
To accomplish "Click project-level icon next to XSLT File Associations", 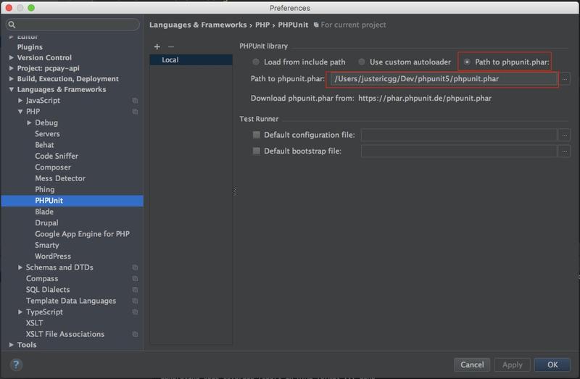I will click(135, 334).
